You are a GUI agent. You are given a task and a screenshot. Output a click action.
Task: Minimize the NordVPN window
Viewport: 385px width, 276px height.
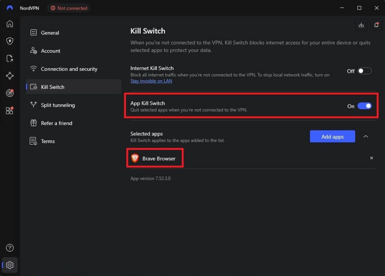[342, 8]
